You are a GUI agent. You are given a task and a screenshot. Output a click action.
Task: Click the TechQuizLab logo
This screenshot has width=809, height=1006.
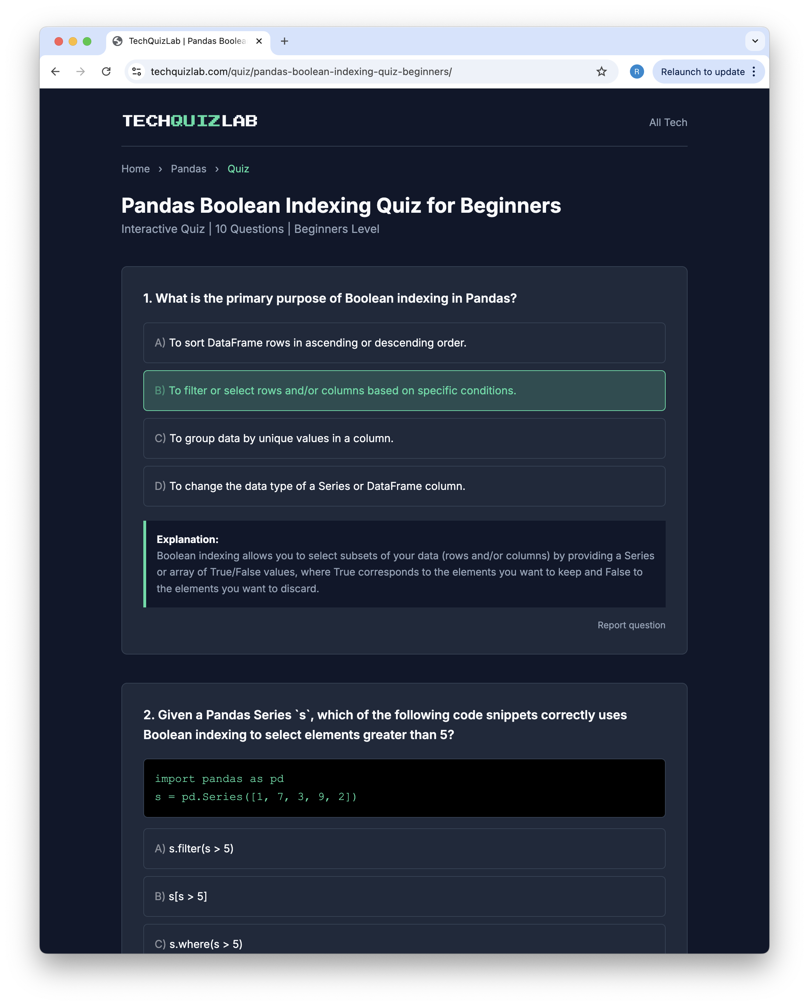190,121
